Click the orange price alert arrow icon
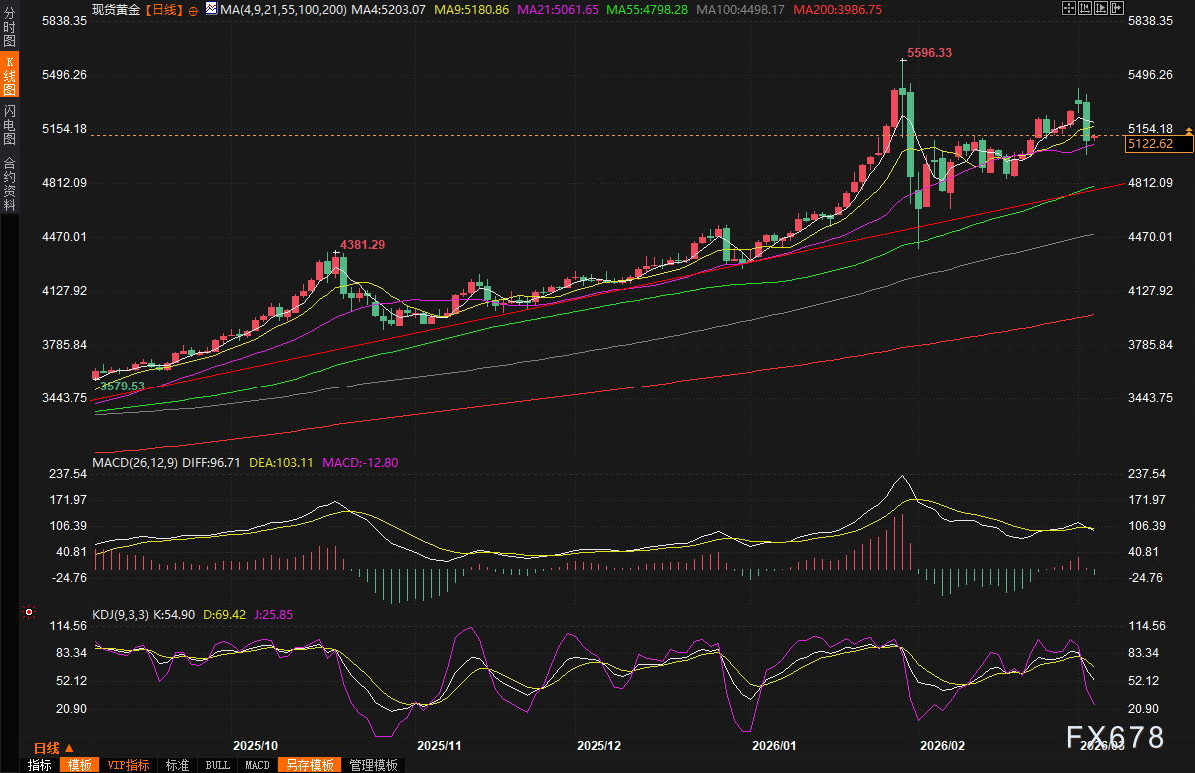The width and height of the screenshot is (1195, 773). [x=1188, y=131]
